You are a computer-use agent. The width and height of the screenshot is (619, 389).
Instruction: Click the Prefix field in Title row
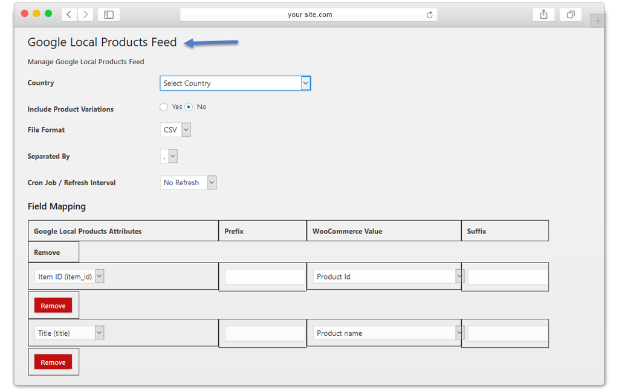pos(265,333)
